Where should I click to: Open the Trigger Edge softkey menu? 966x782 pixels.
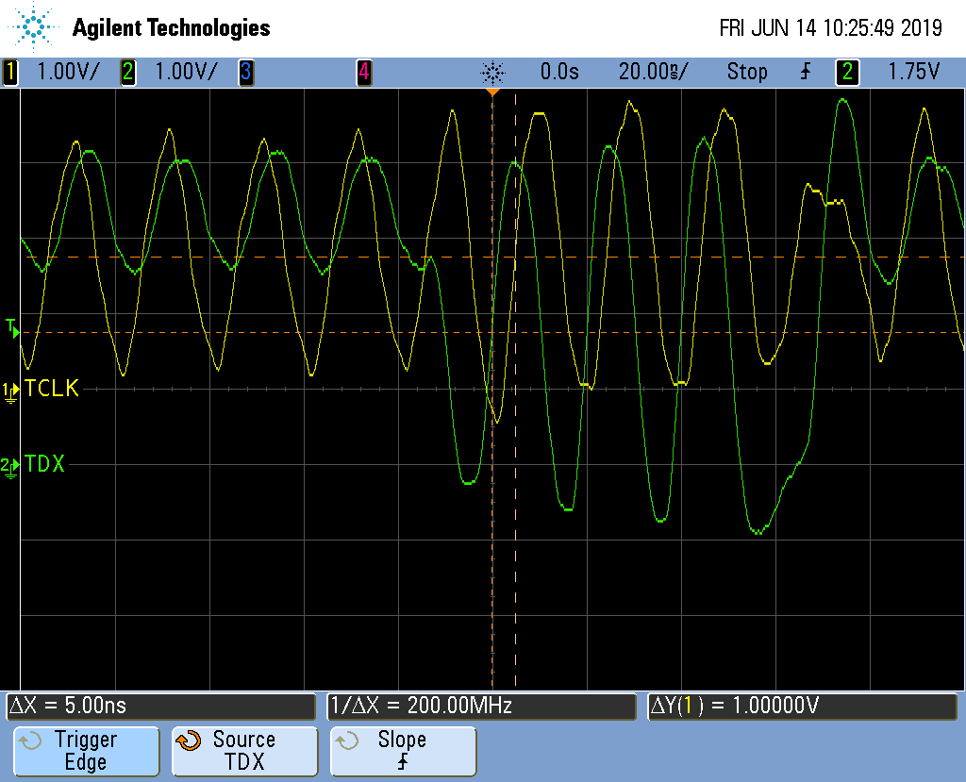(x=85, y=751)
